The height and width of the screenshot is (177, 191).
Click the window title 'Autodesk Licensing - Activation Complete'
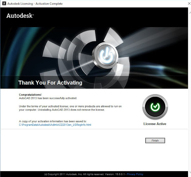coord(35,4)
